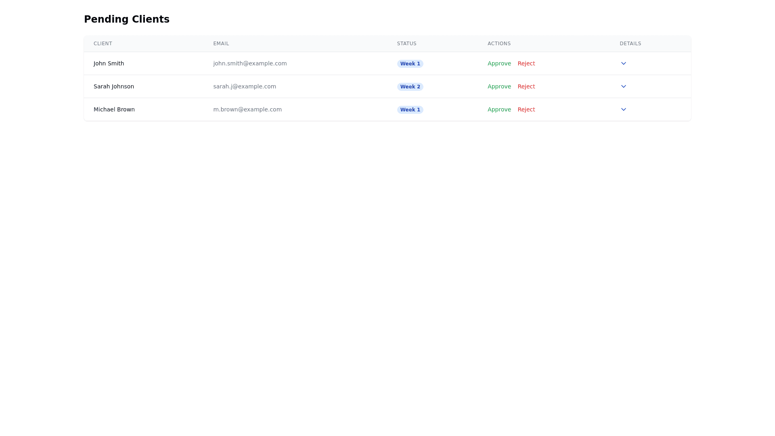Expand details chevron for John Smith

click(x=623, y=63)
